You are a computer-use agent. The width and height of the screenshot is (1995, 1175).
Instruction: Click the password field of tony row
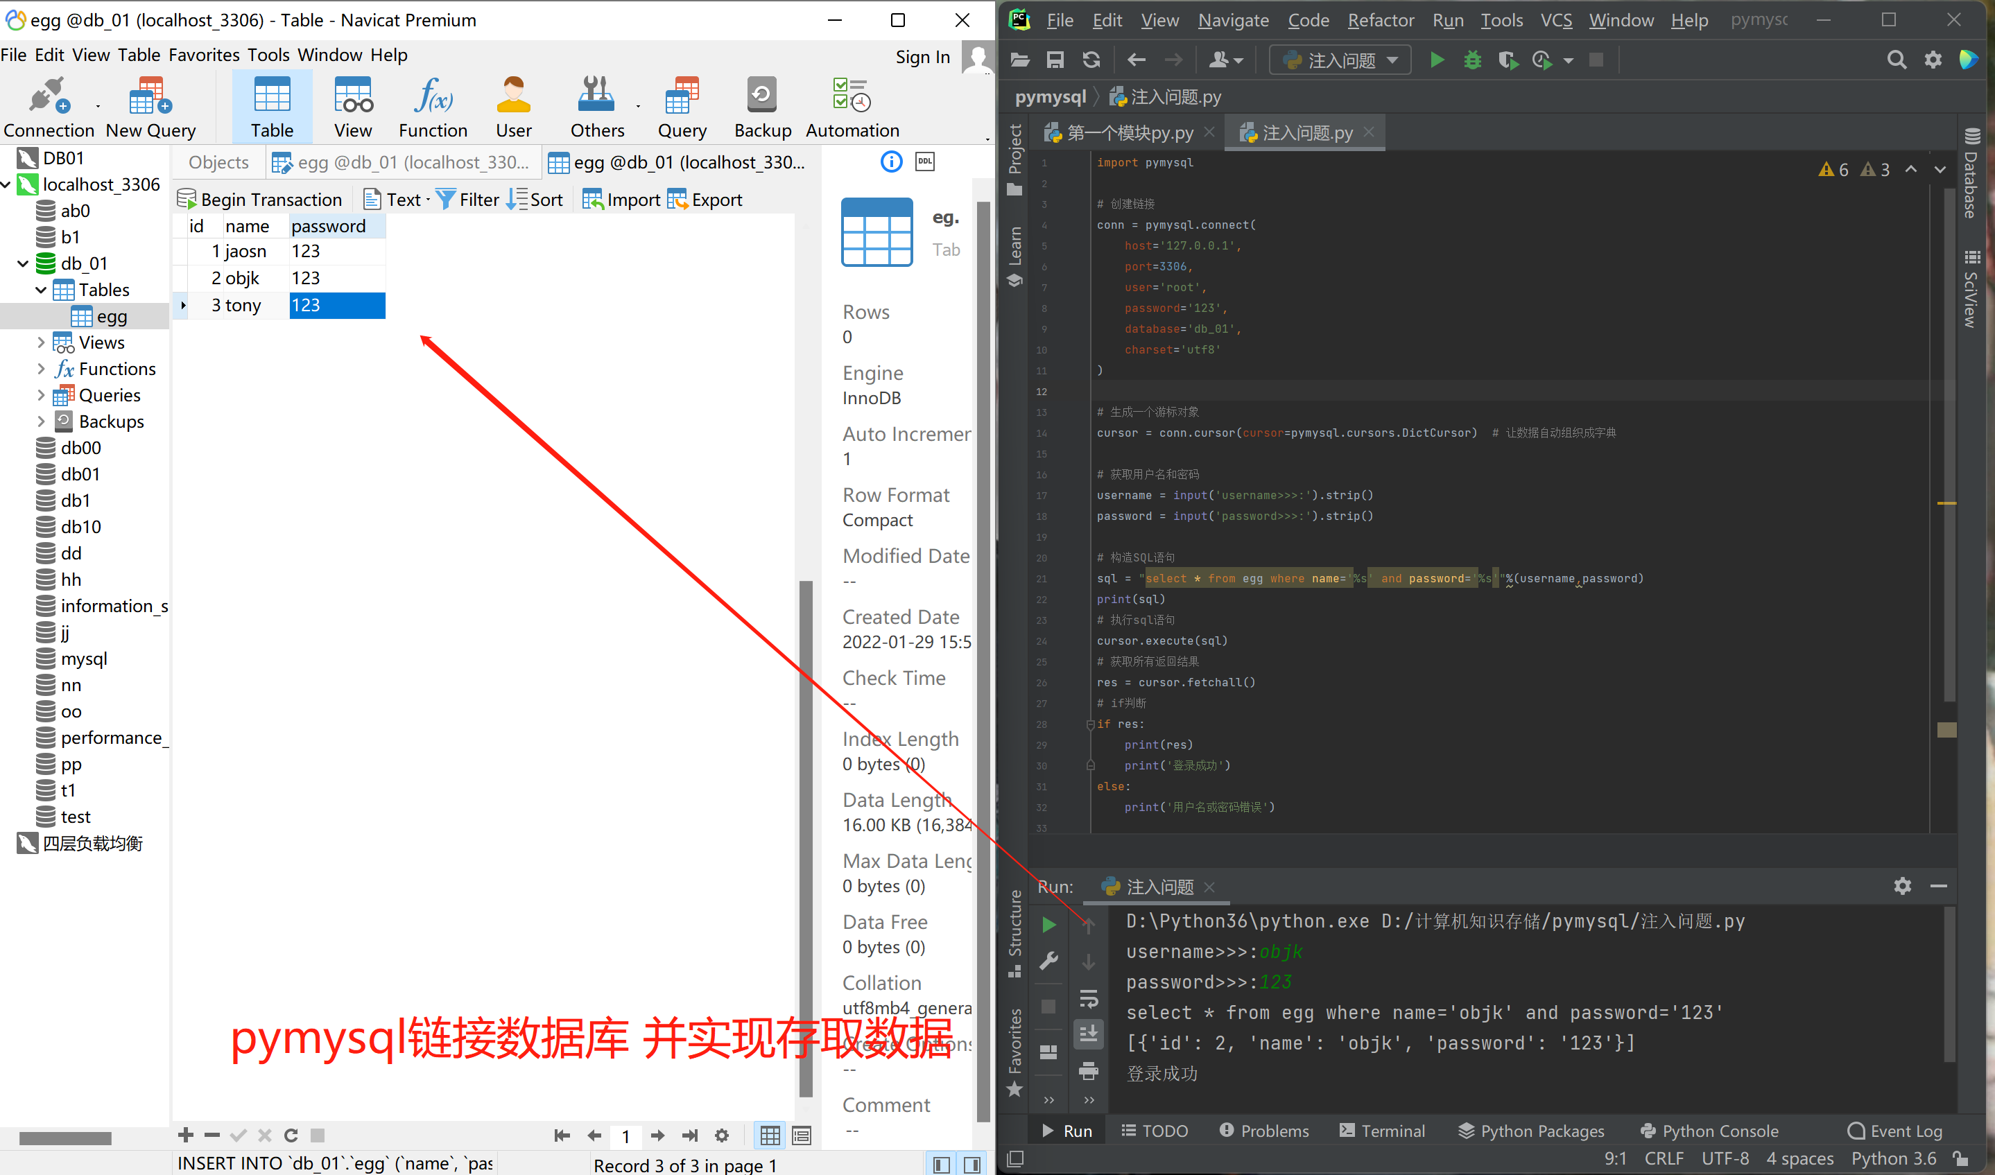pos(331,305)
